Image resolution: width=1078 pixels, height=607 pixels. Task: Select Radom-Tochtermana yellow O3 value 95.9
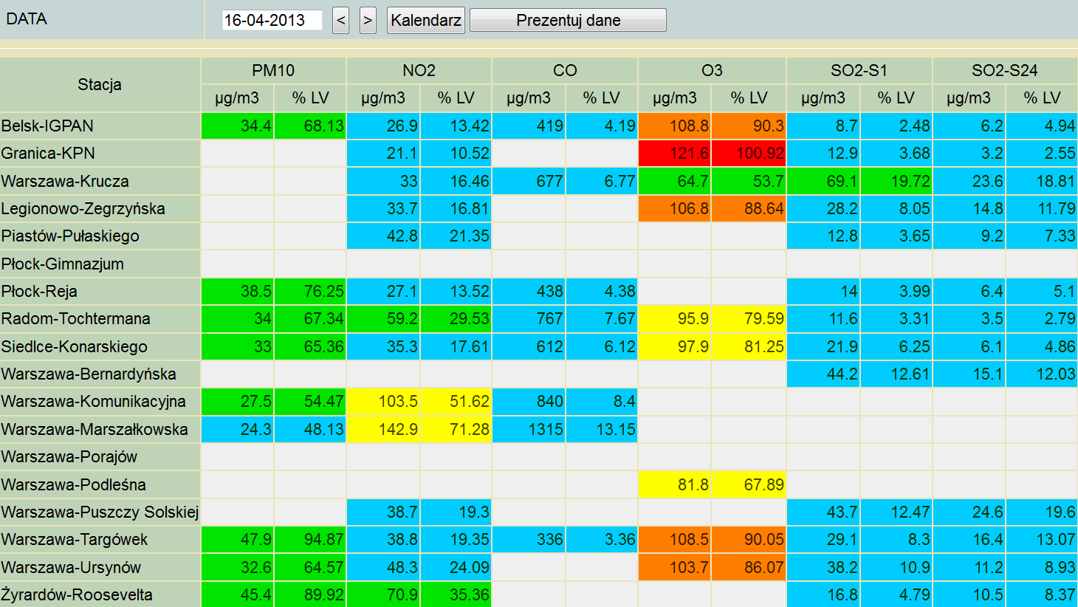[675, 318]
